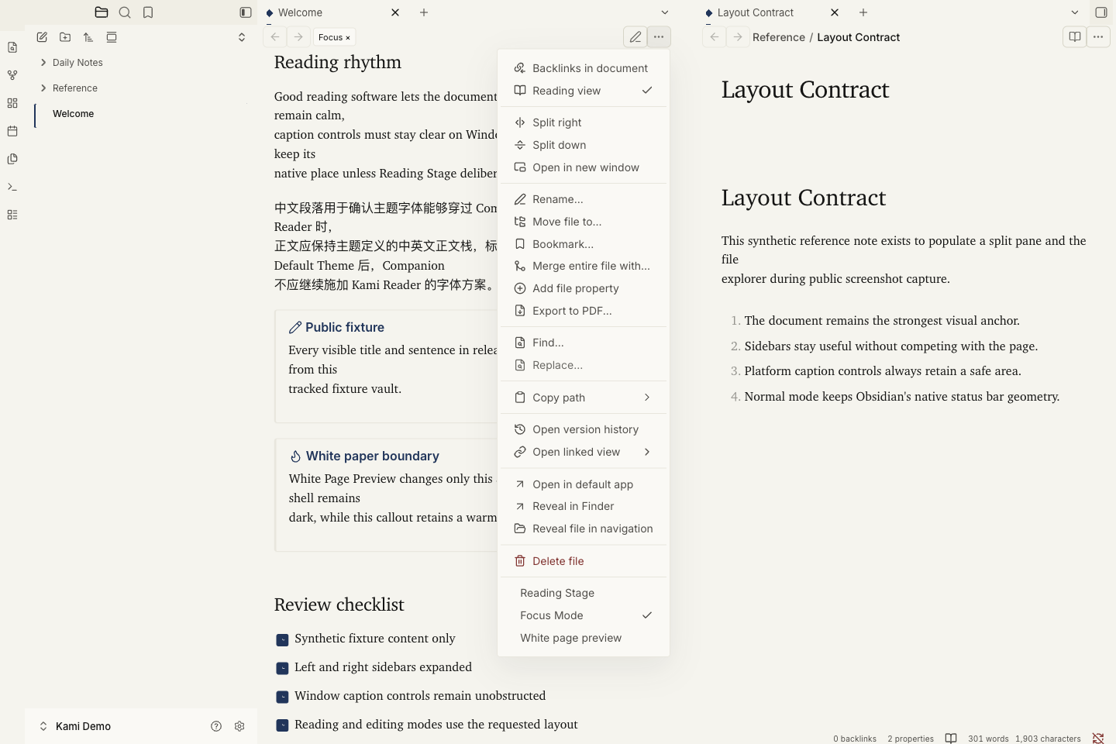Image resolution: width=1116 pixels, height=744 pixels.
Task: Open graph view ribbon icon
Action: pyautogui.click(x=12, y=75)
